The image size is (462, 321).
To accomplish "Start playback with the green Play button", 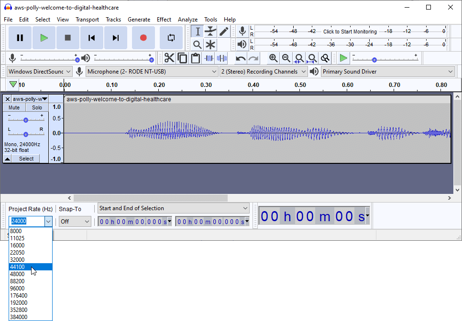I will pyautogui.click(x=44, y=38).
